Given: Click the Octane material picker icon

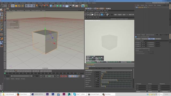Looking at the screenshot, I should coord(107,15).
